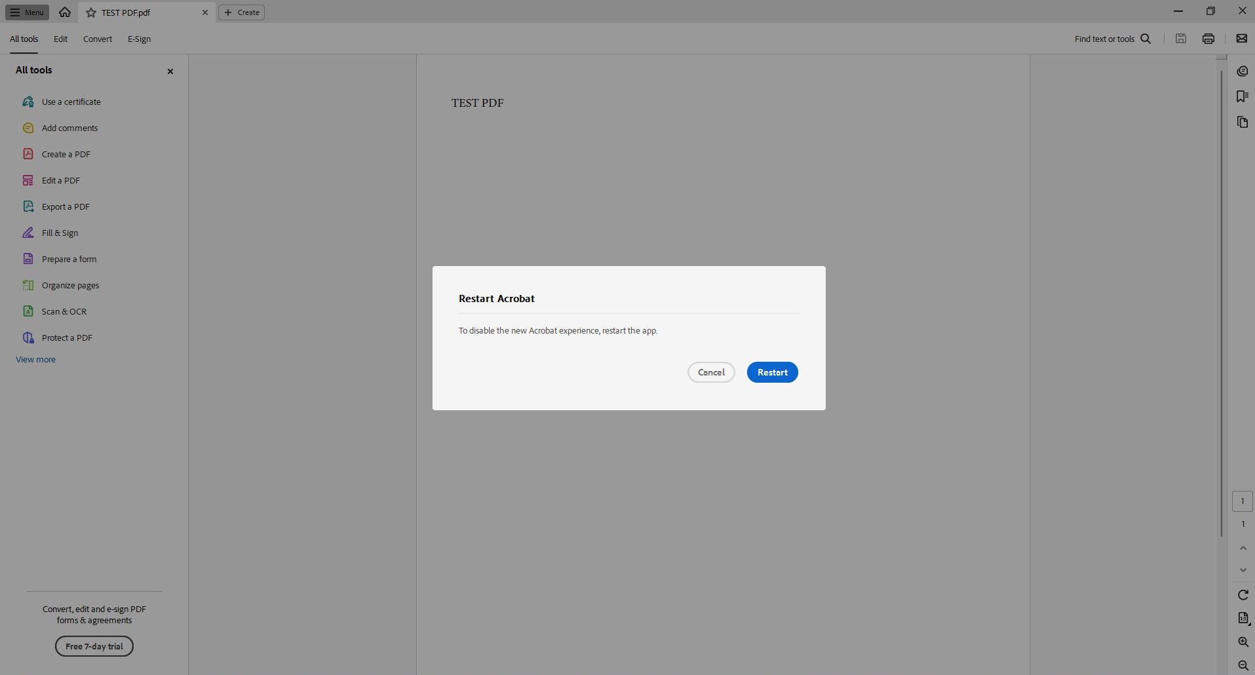Select the Use a certificate tool
This screenshot has width=1255, height=675.
(62, 102)
